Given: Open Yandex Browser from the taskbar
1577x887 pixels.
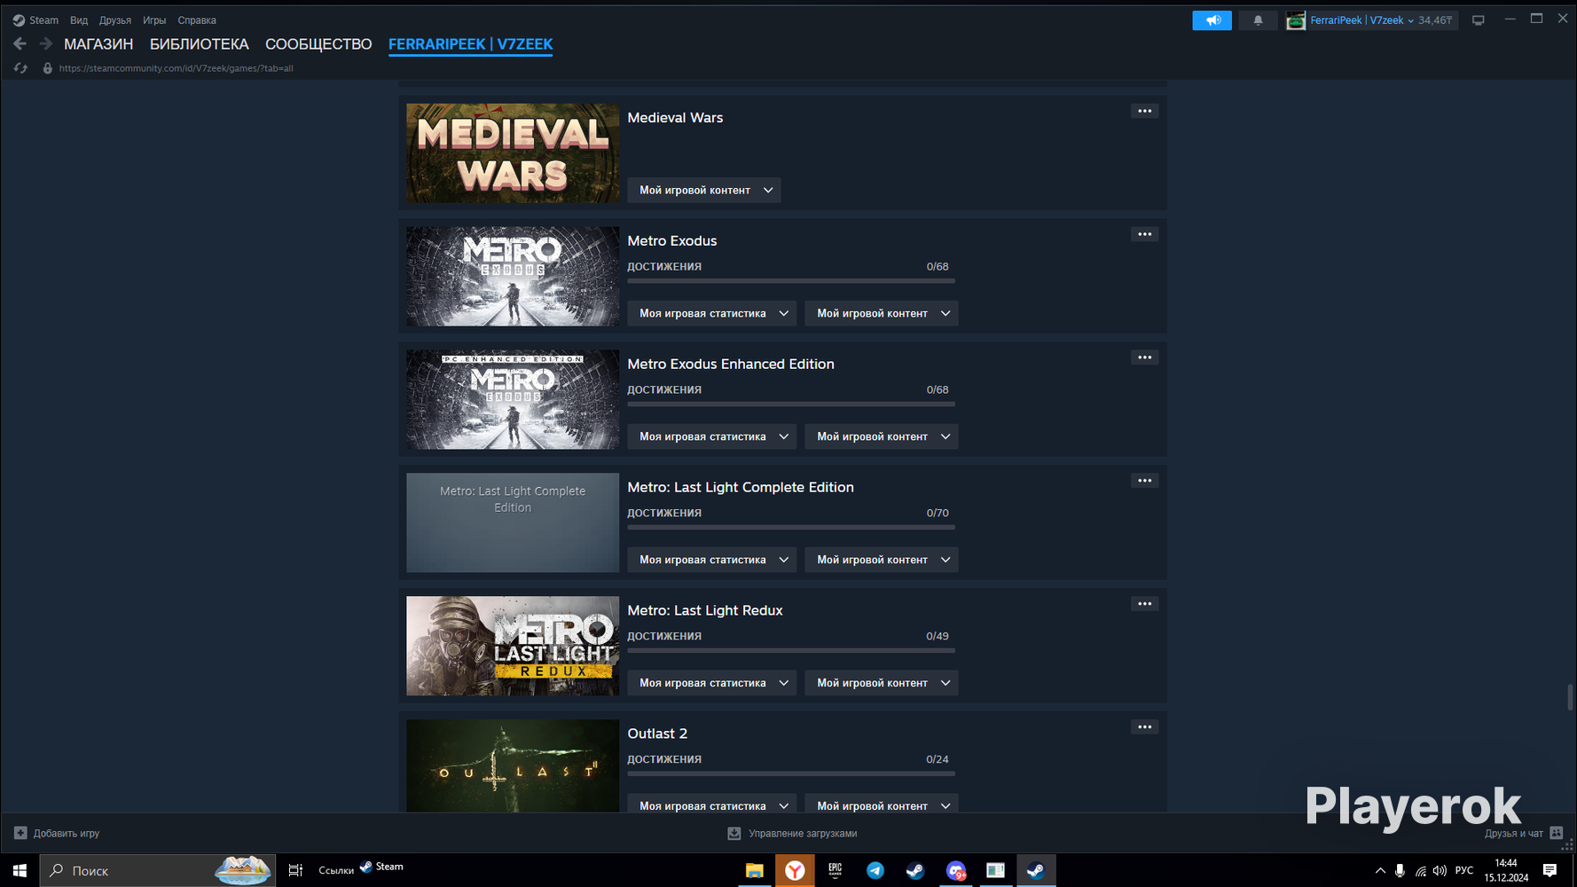Looking at the screenshot, I should click(795, 871).
